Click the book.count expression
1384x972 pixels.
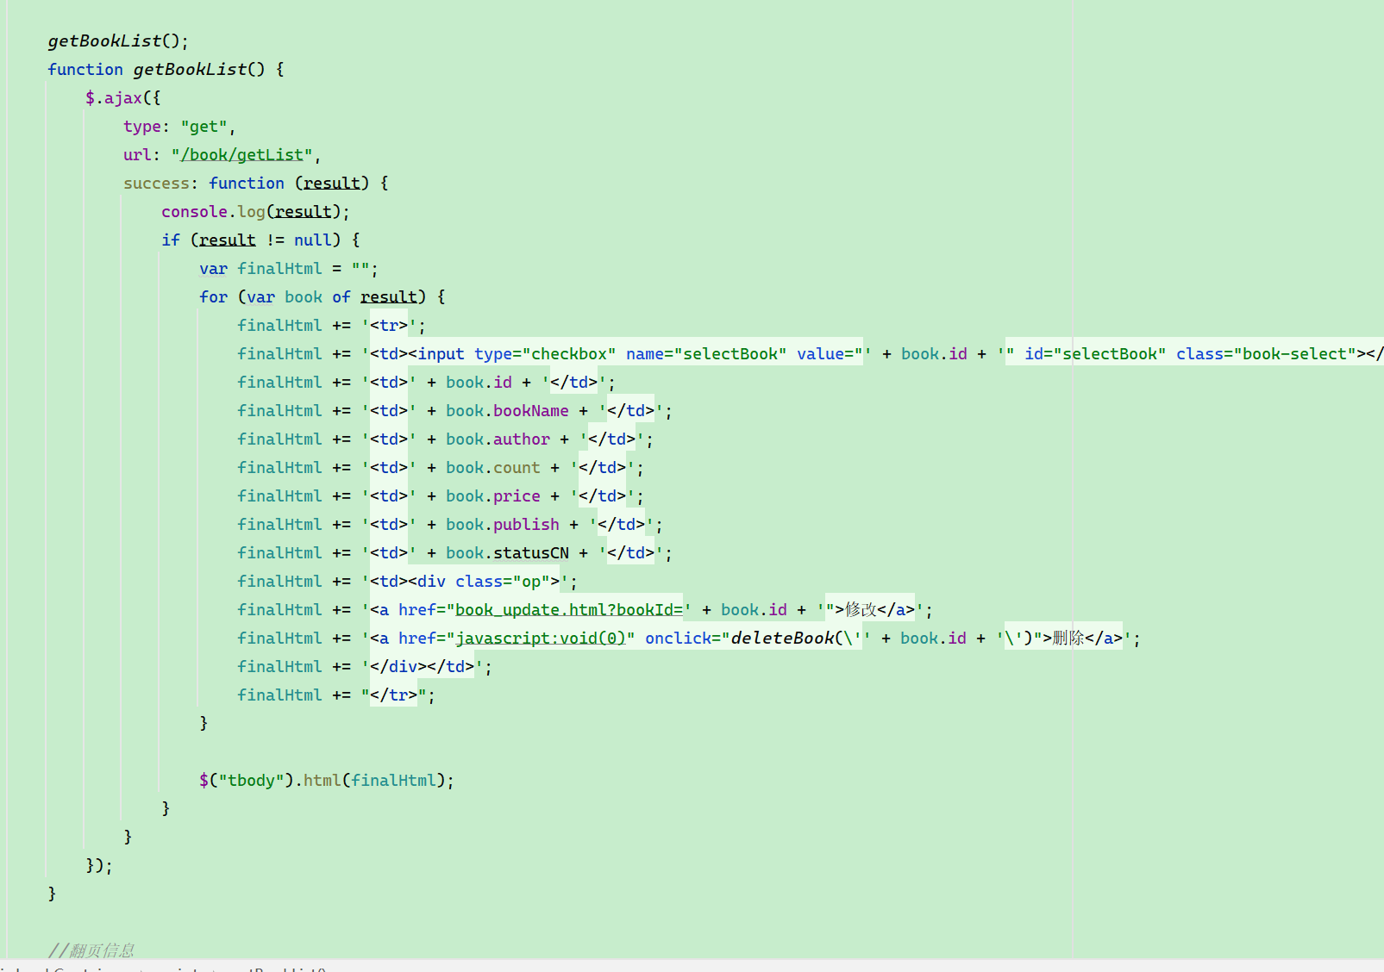point(493,467)
